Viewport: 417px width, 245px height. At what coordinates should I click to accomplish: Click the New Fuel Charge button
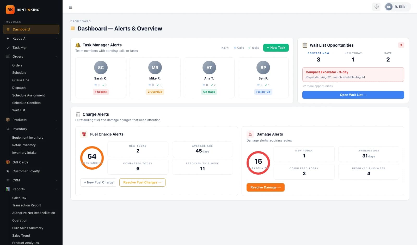coord(99,182)
